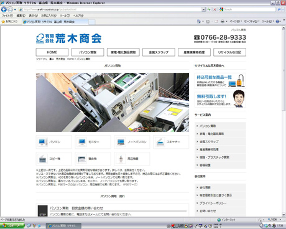Screen dimensions: 286x229
Task: Click the browser Forward arrow button
Action: tap(10, 9)
